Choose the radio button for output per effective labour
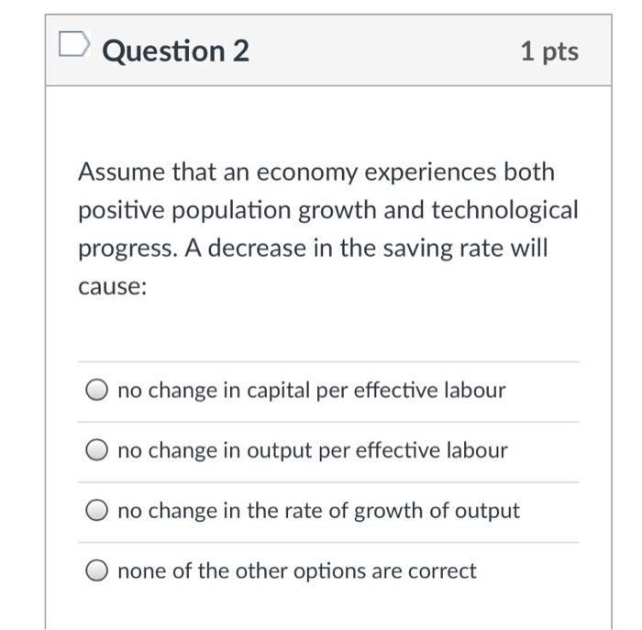Viewport: 642px width, 630px height. [97, 449]
